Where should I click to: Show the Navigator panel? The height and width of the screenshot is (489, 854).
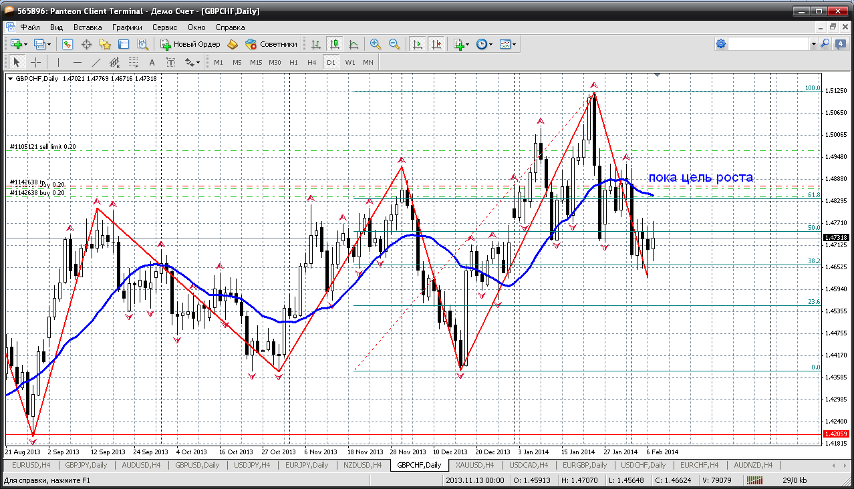click(x=105, y=44)
